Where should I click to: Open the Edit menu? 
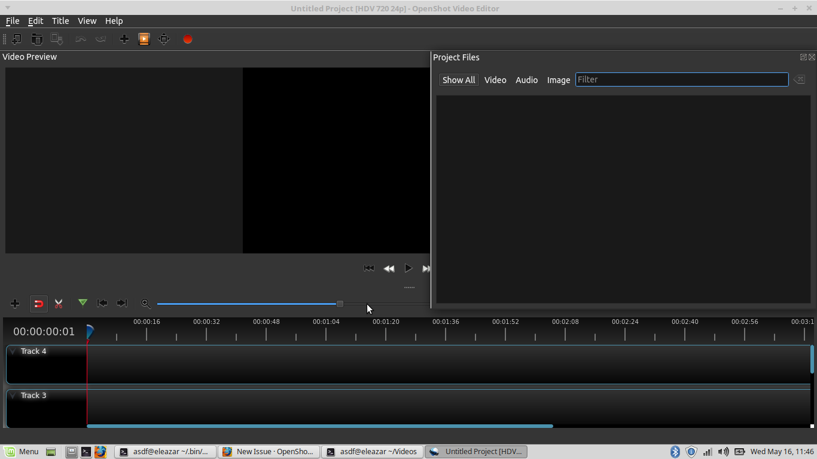[x=35, y=20]
